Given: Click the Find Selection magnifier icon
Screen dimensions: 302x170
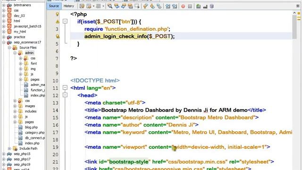Looking at the screenshot, I should click(x=110, y=6).
